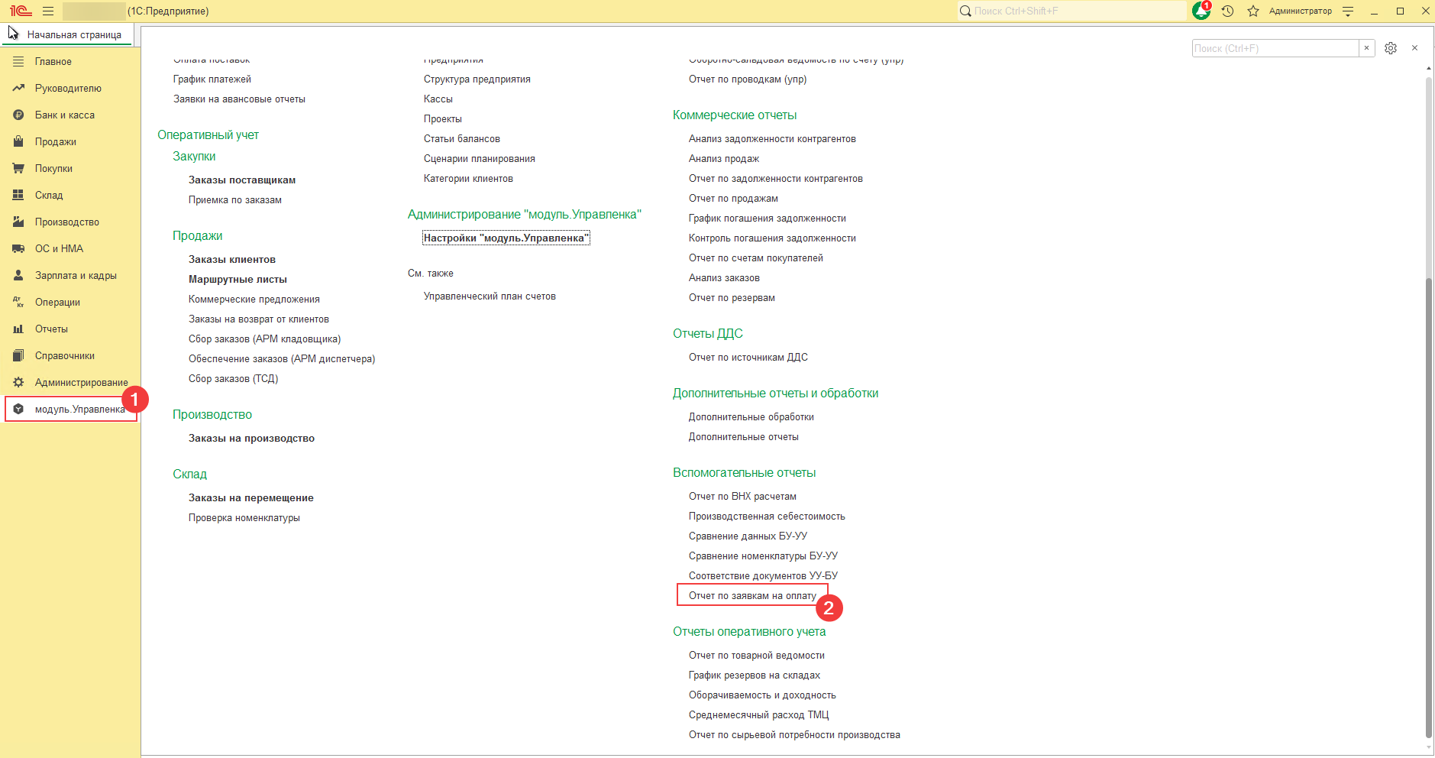This screenshot has width=1435, height=758.
Task: Open navigation settings gear icon
Action: [1391, 48]
